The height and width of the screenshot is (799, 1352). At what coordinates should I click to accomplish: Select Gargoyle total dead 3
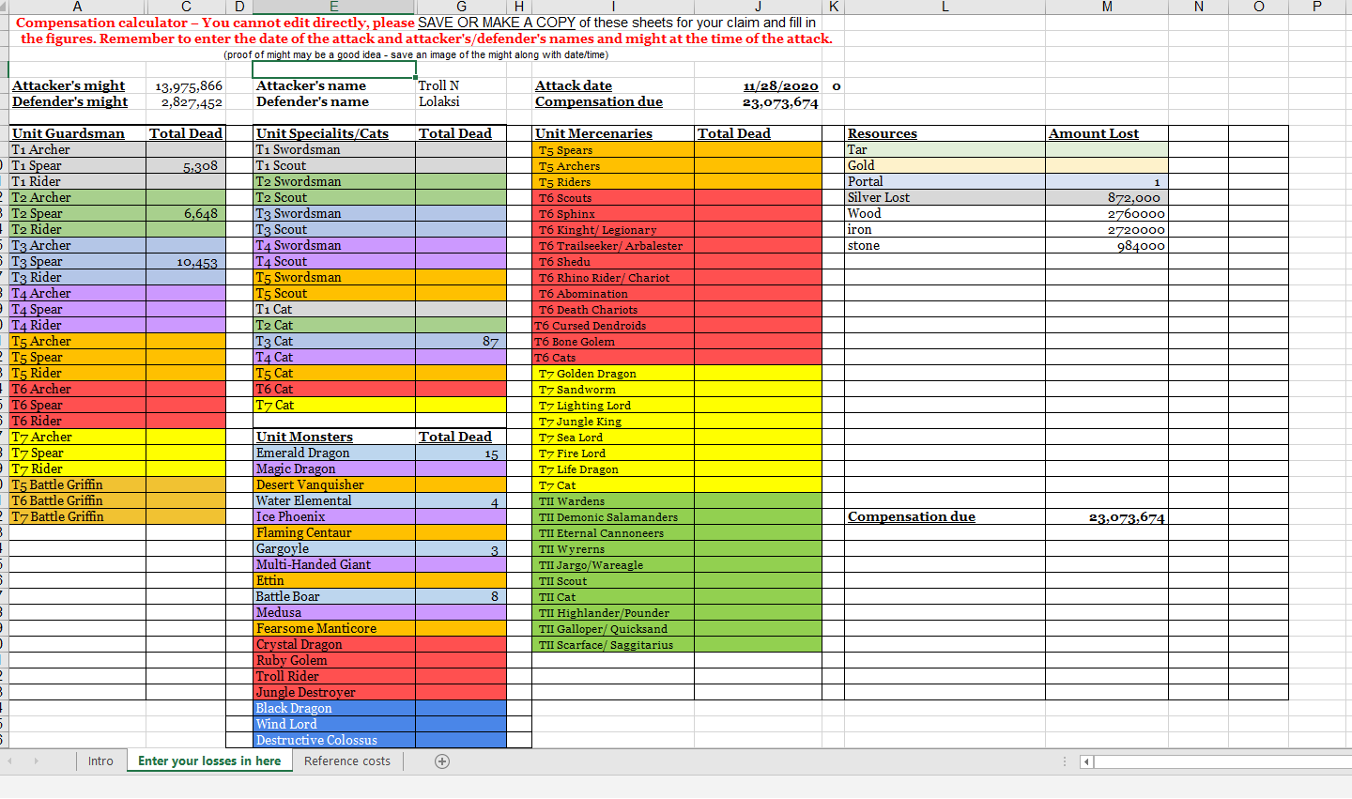coord(461,549)
